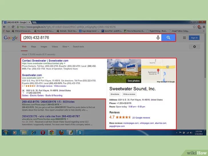
Task: Click Write a review button in panel
Action: tap(129, 94)
